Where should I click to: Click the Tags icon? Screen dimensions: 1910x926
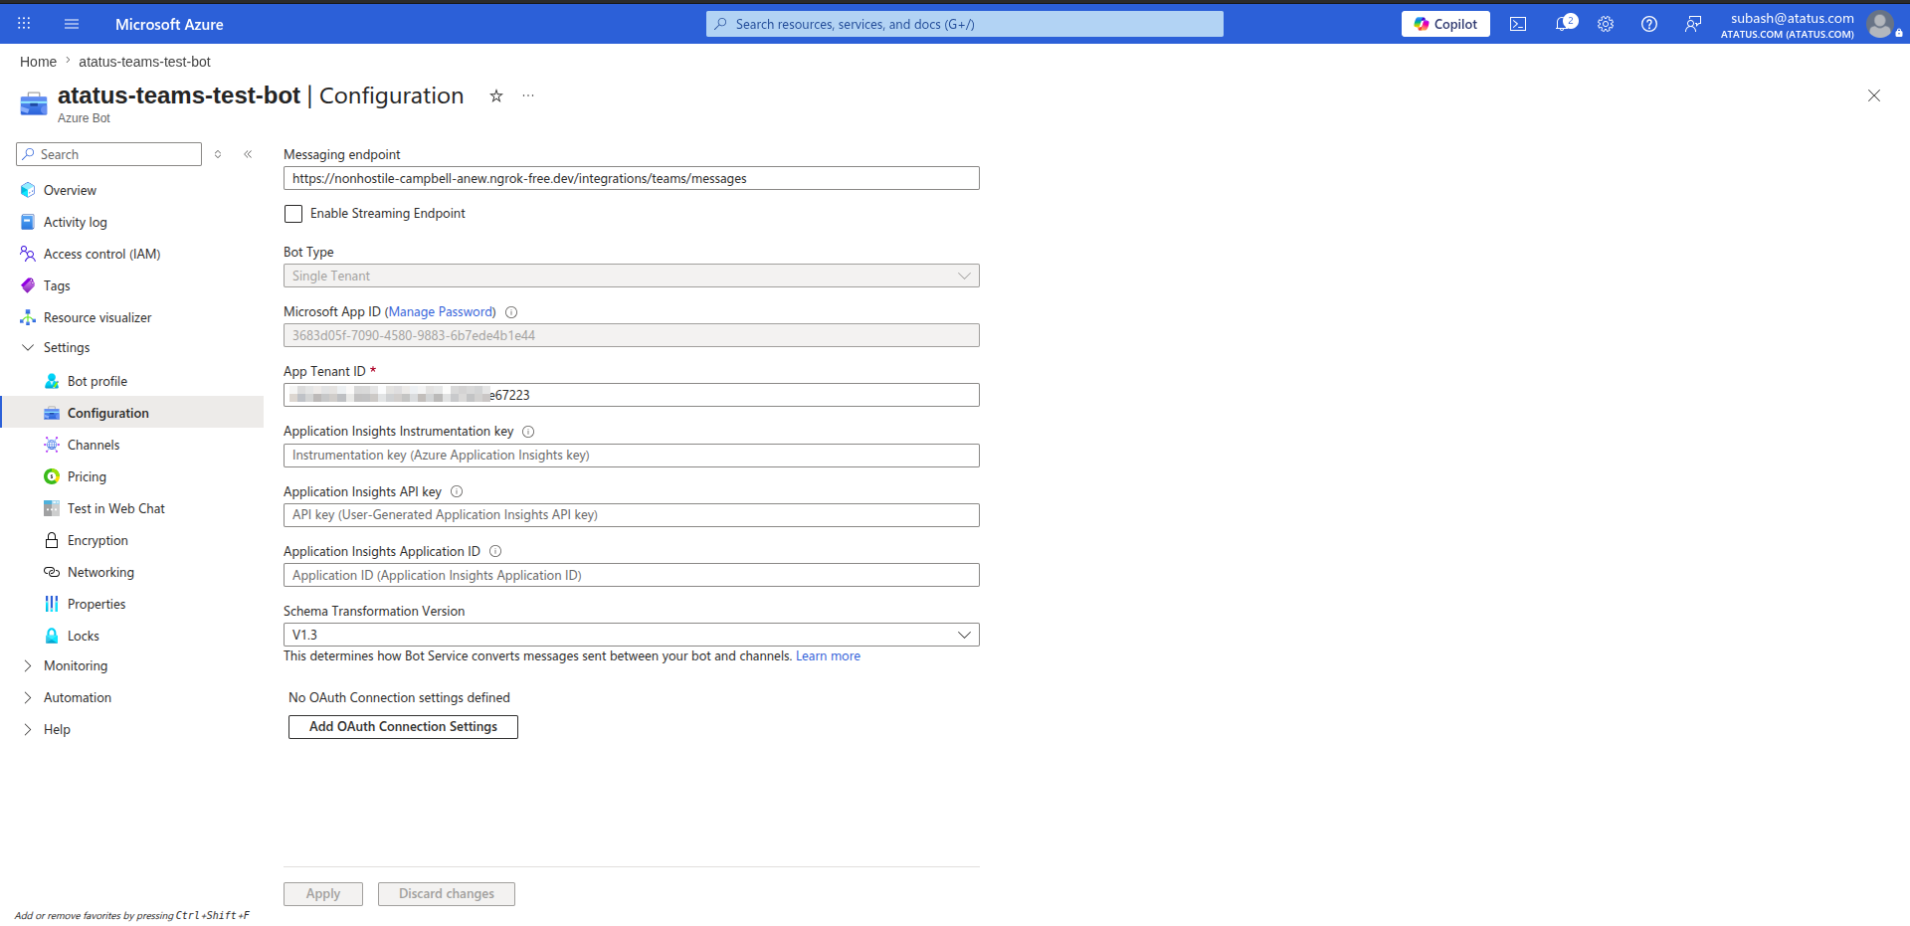coord(28,285)
